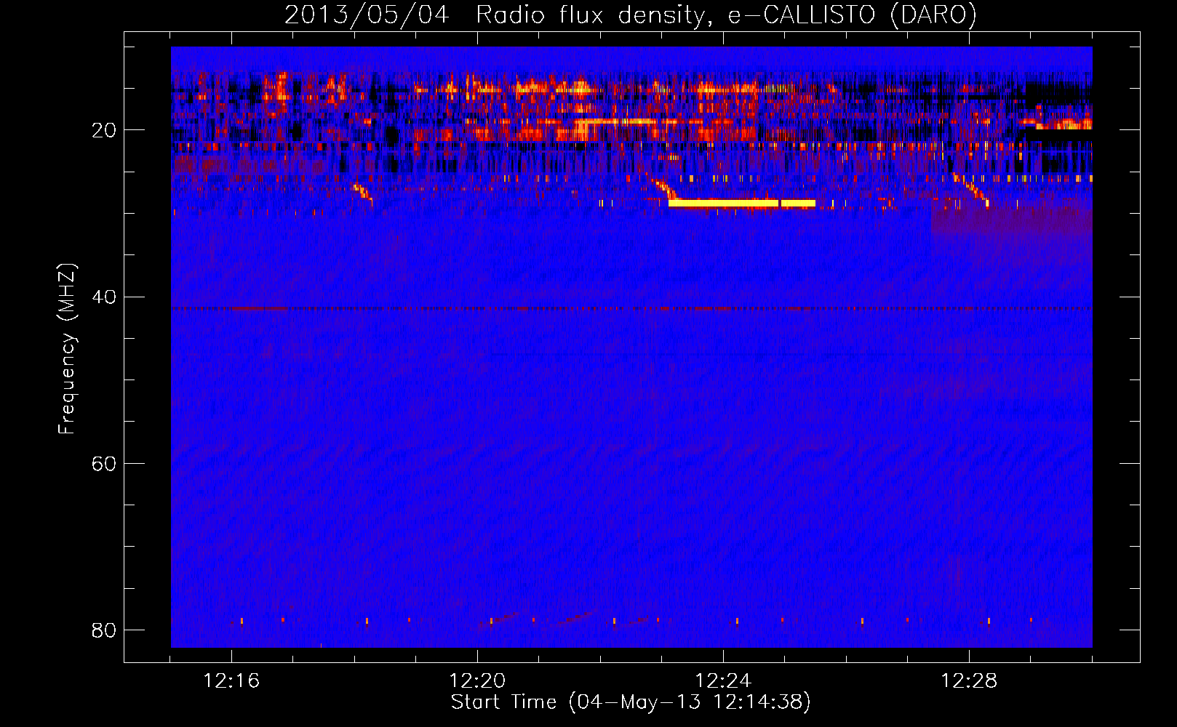This screenshot has width=1177, height=727.
Task: Click the 60 MHz frequency tick label
Action: tap(104, 463)
